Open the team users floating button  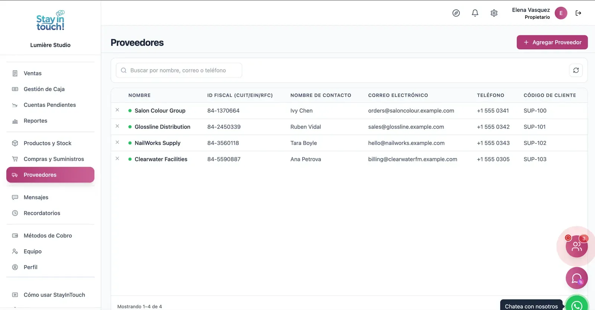point(576,246)
